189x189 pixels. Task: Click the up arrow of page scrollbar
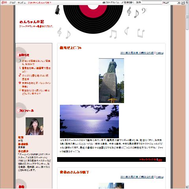pyautogui.click(x=187, y=2)
